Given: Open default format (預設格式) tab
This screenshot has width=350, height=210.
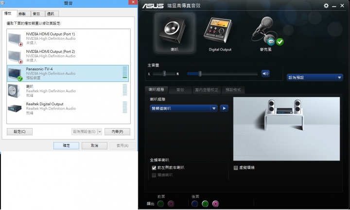Looking at the screenshot, I should [x=233, y=90].
